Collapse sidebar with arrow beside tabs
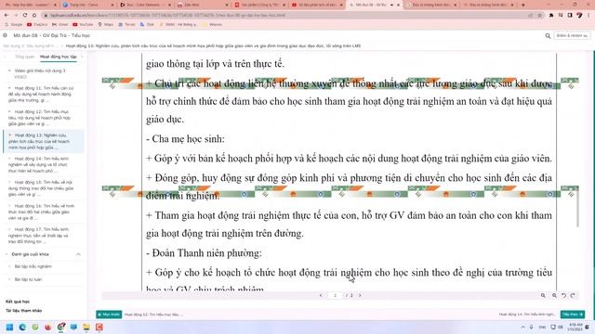 coord(82,57)
